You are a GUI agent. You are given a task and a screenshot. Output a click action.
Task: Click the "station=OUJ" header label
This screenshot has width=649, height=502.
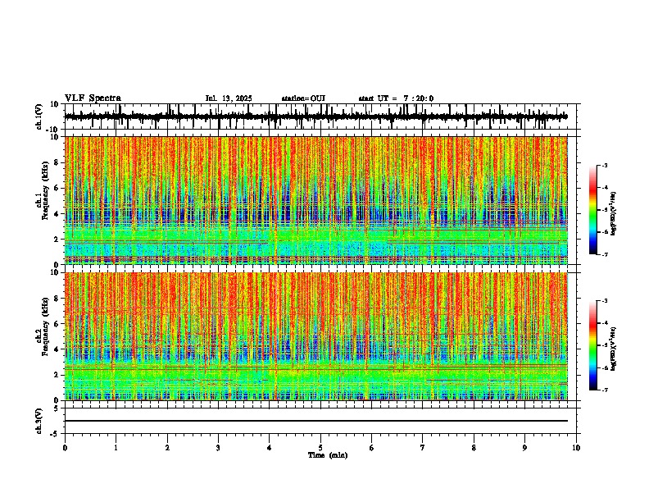point(303,98)
